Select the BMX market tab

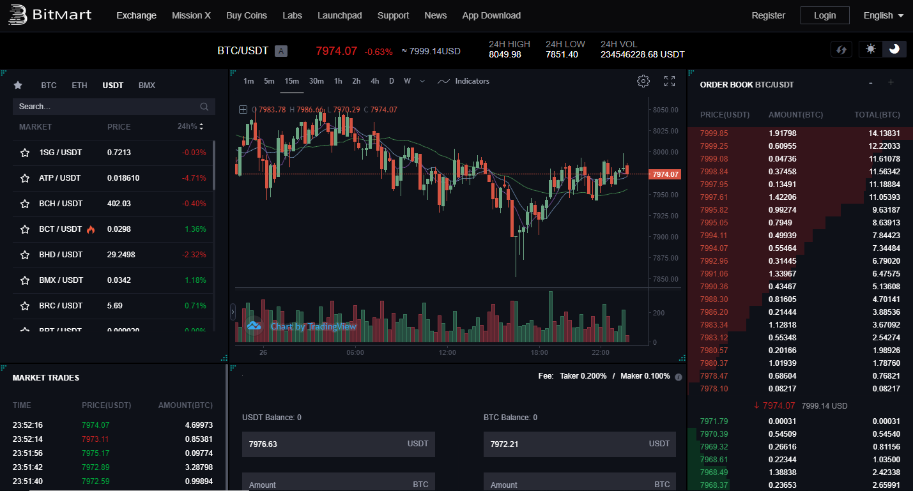(x=147, y=86)
